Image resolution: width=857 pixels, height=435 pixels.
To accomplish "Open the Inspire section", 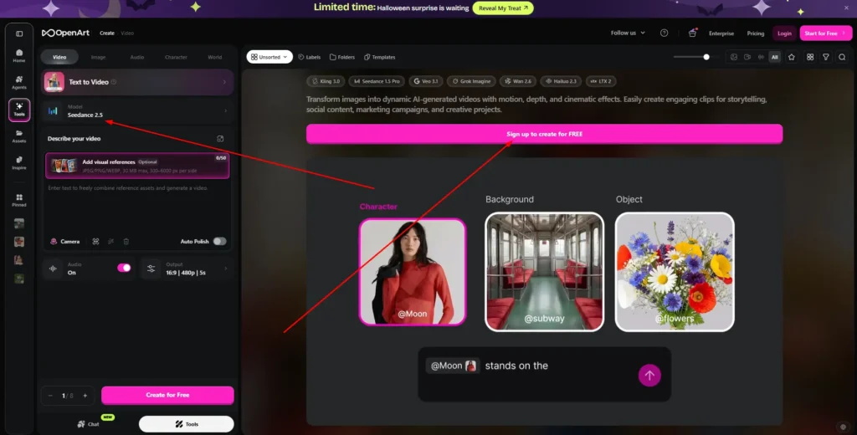I will tap(19, 163).
